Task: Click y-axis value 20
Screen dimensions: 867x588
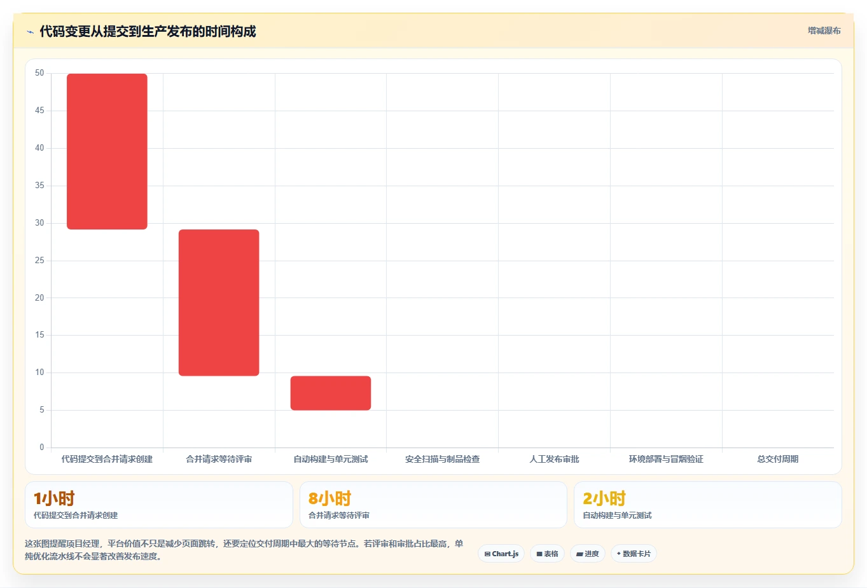Action: tap(39, 297)
